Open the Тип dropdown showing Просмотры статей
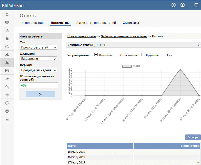This screenshot has height=165, width=201. [38, 47]
